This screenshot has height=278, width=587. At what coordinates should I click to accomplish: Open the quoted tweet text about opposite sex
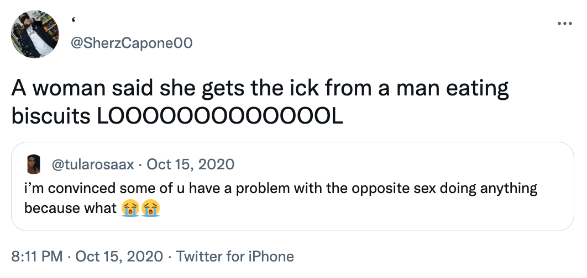pyautogui.click(x=281, y=188)
